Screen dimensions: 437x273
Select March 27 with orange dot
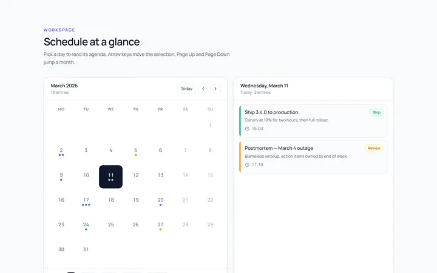point(160,225)
